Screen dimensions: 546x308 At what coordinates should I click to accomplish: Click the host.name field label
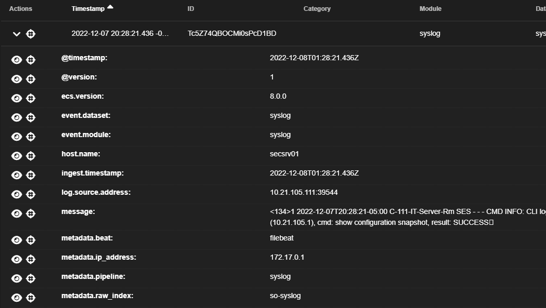(81, 154)
